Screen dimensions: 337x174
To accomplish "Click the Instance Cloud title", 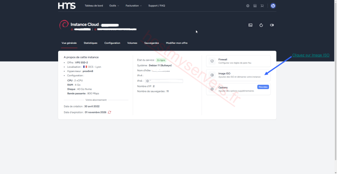I will (x=85, y=24).
